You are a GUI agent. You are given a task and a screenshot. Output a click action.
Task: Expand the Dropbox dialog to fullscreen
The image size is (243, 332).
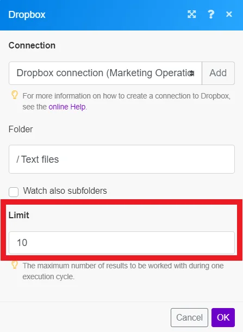pyautogui.click(x=191, y=14)
